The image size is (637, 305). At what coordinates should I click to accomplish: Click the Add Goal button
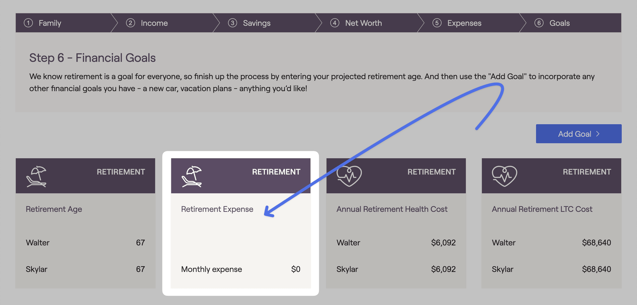click(579, 134)
